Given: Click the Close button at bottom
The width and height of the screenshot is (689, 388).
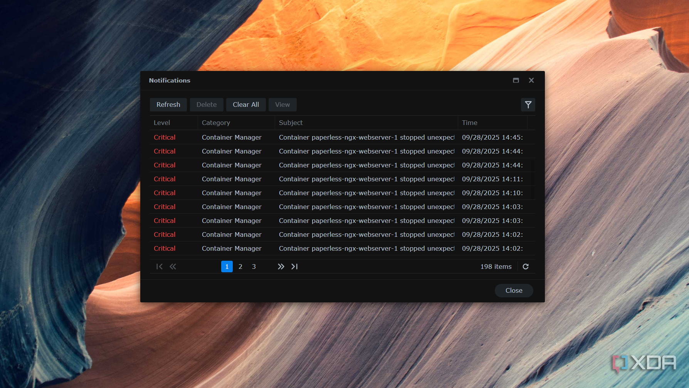Looking at the screenshot, I should pos(514,290).
